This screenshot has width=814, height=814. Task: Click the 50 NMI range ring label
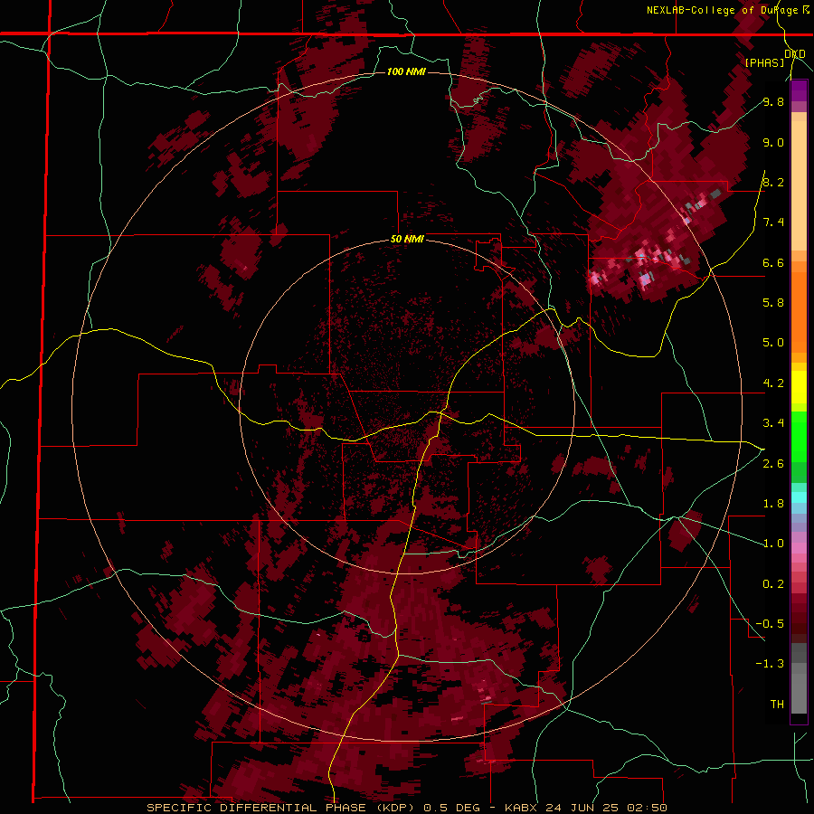407,240
